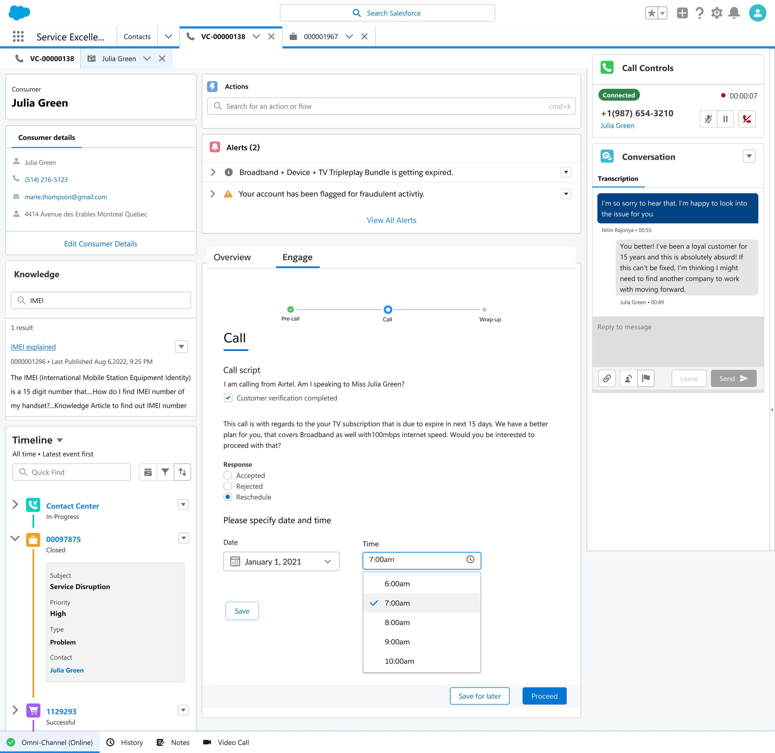
Task: Open the notifications bell
Action: click(734, 13)
